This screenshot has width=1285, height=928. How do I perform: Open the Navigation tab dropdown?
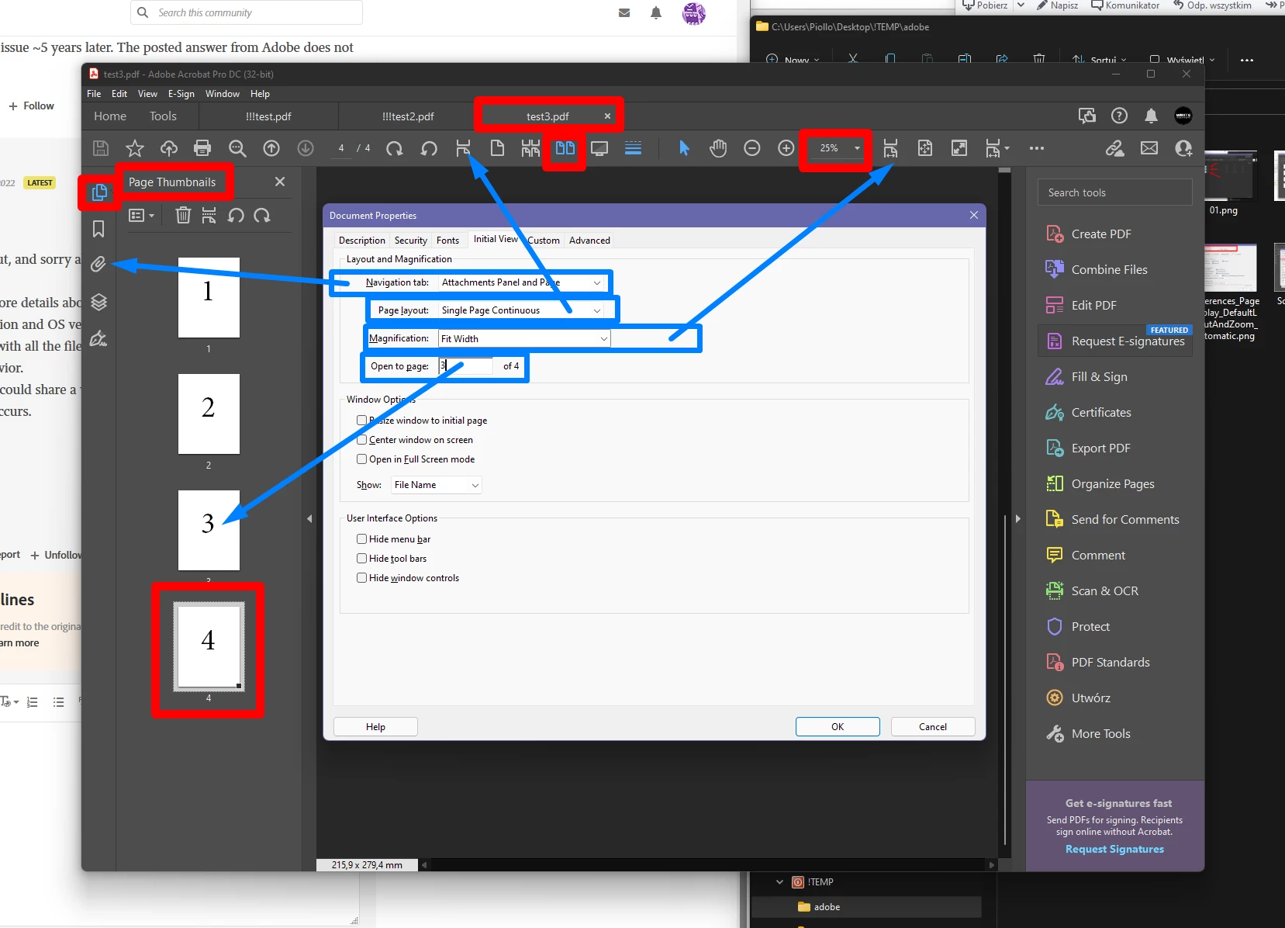coord(522,282)
